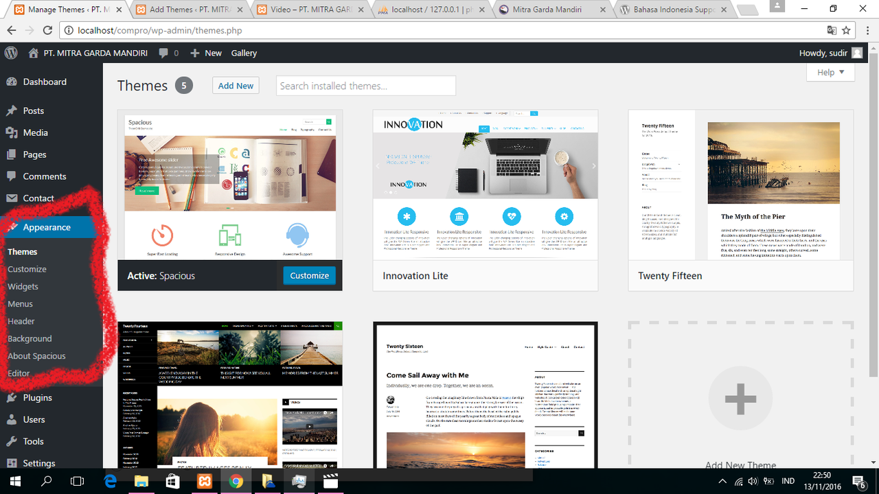
Task: Click the Settings sidebar icon
Action: pos(12,463)
